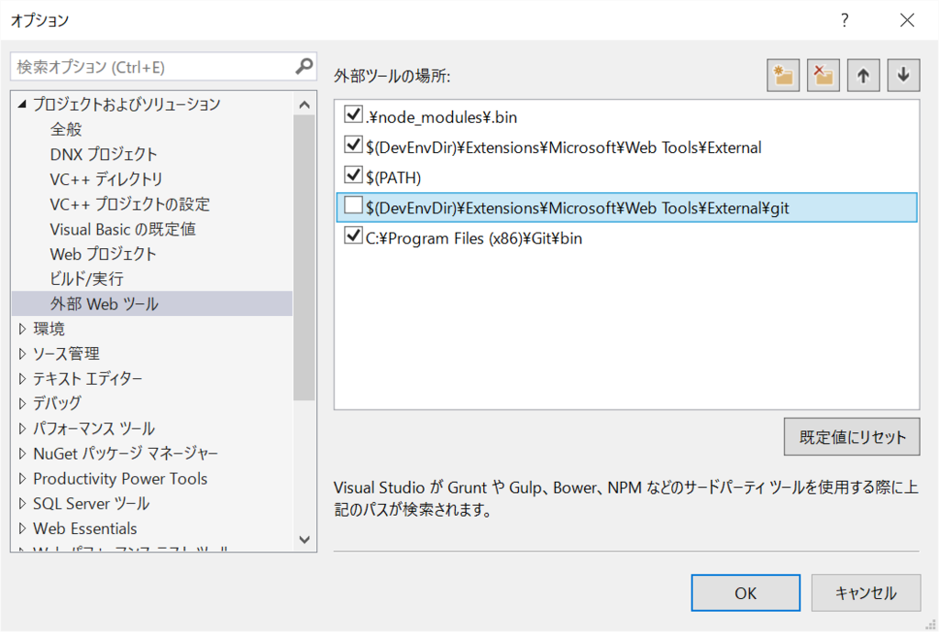Select Visual Basic の既定値 item
The width and height of the screenshot is (939, 632).
pos(123,229)
